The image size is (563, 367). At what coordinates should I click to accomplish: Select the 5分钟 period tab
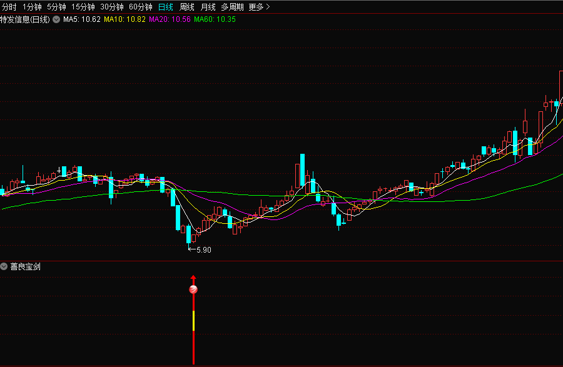click(x=56, y=7)
